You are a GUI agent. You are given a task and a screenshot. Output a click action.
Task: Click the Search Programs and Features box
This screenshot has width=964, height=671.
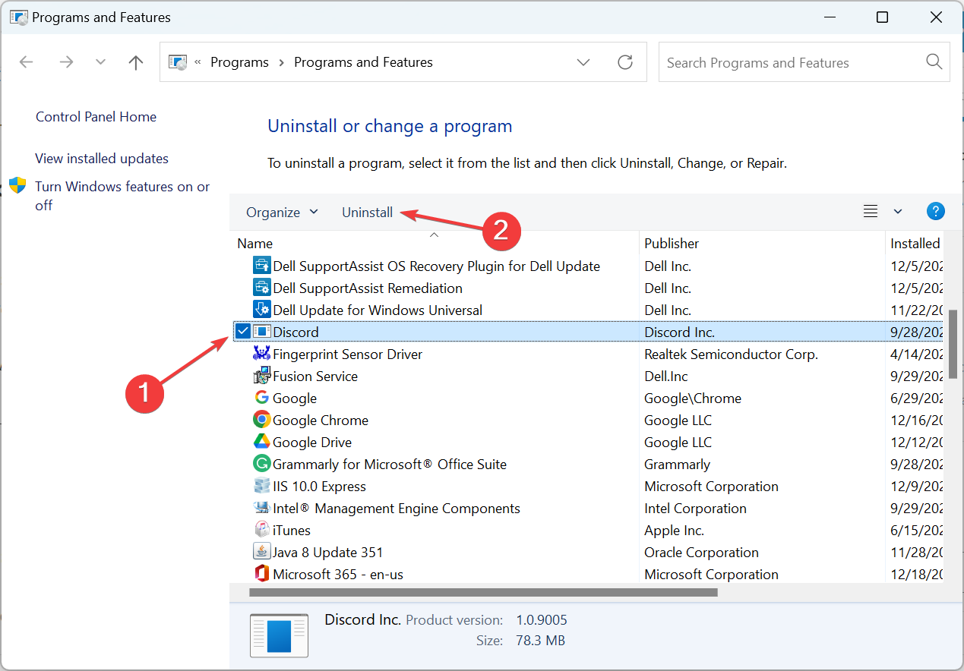(x=804, y=62)
